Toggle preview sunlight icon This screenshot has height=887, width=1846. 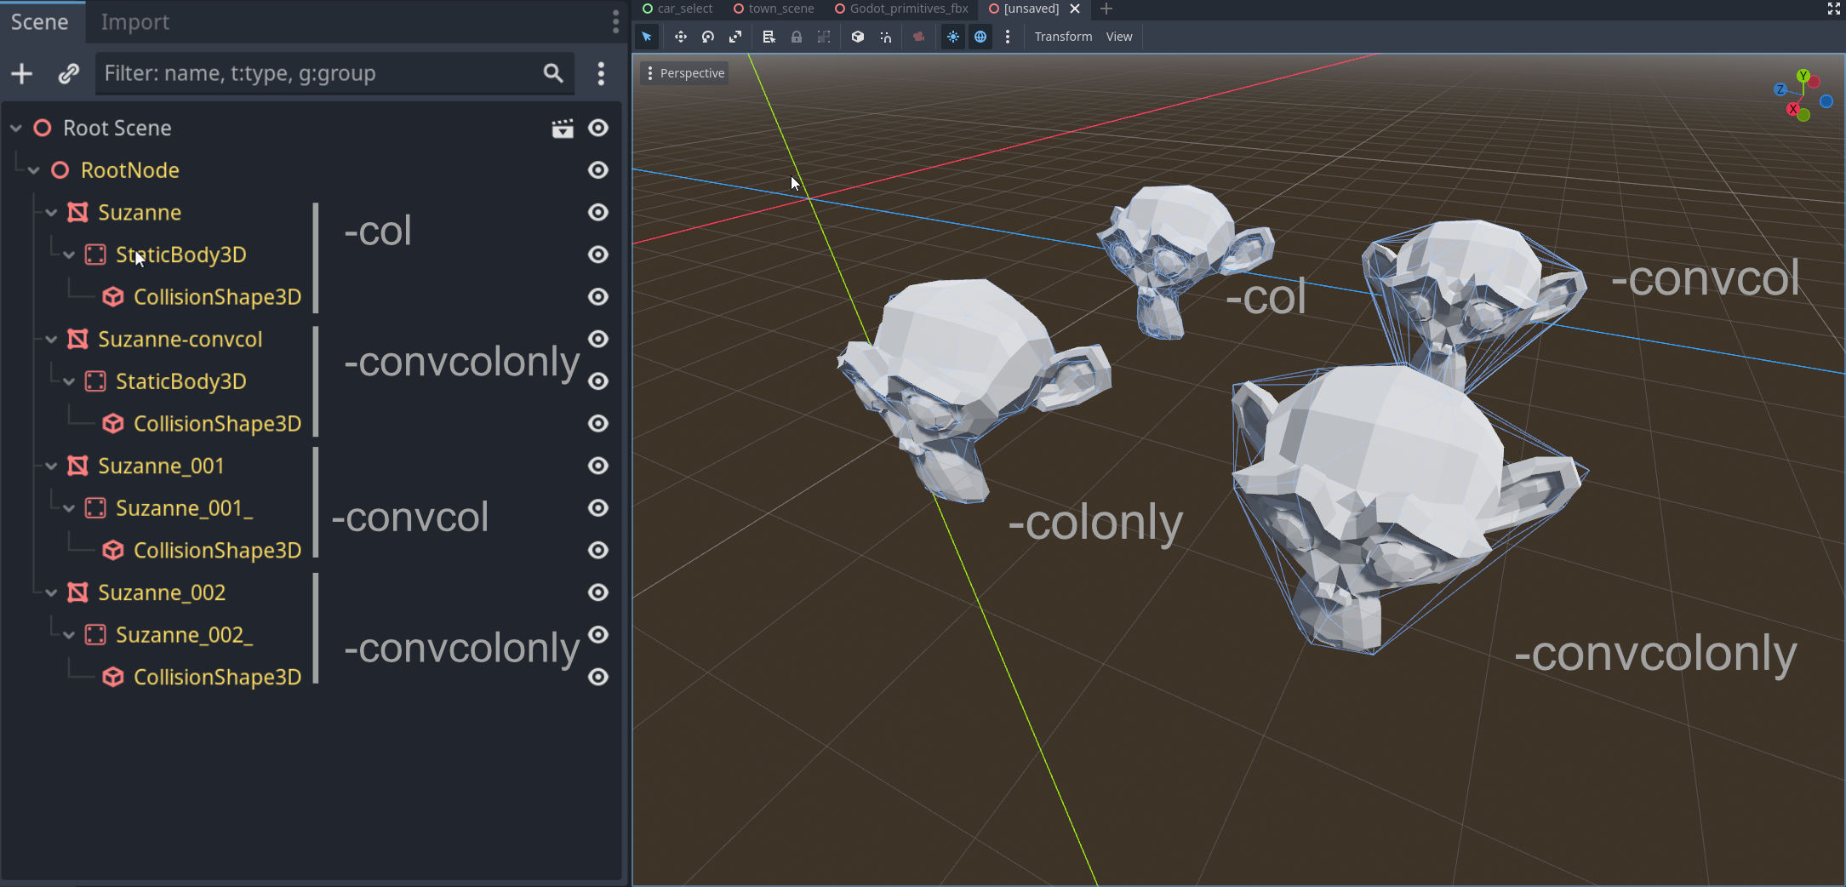pos(953,37)
